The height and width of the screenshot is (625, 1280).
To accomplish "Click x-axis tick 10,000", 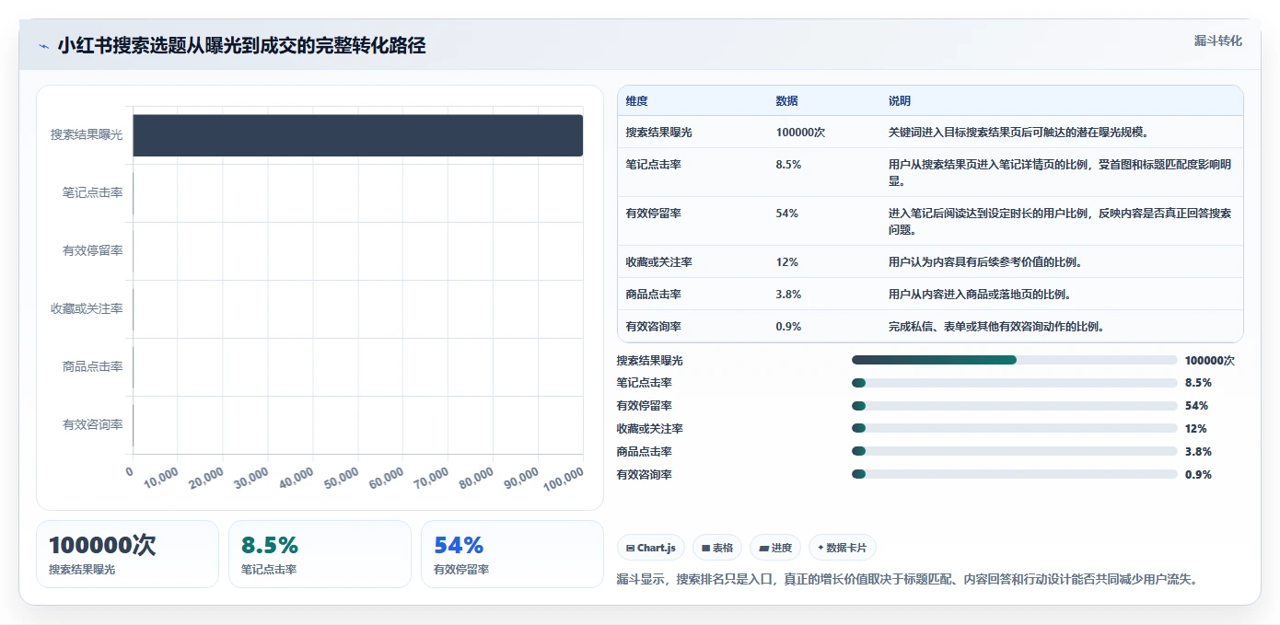I will point(160,478).
